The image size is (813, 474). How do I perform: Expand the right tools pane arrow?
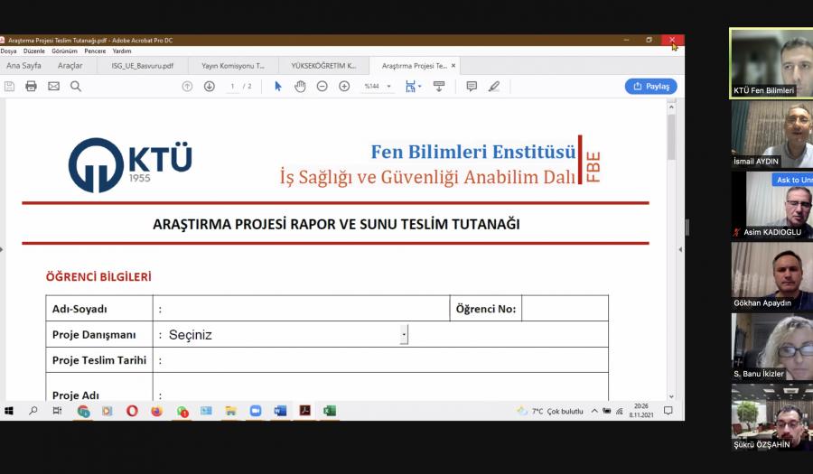(x=680, y=250)
